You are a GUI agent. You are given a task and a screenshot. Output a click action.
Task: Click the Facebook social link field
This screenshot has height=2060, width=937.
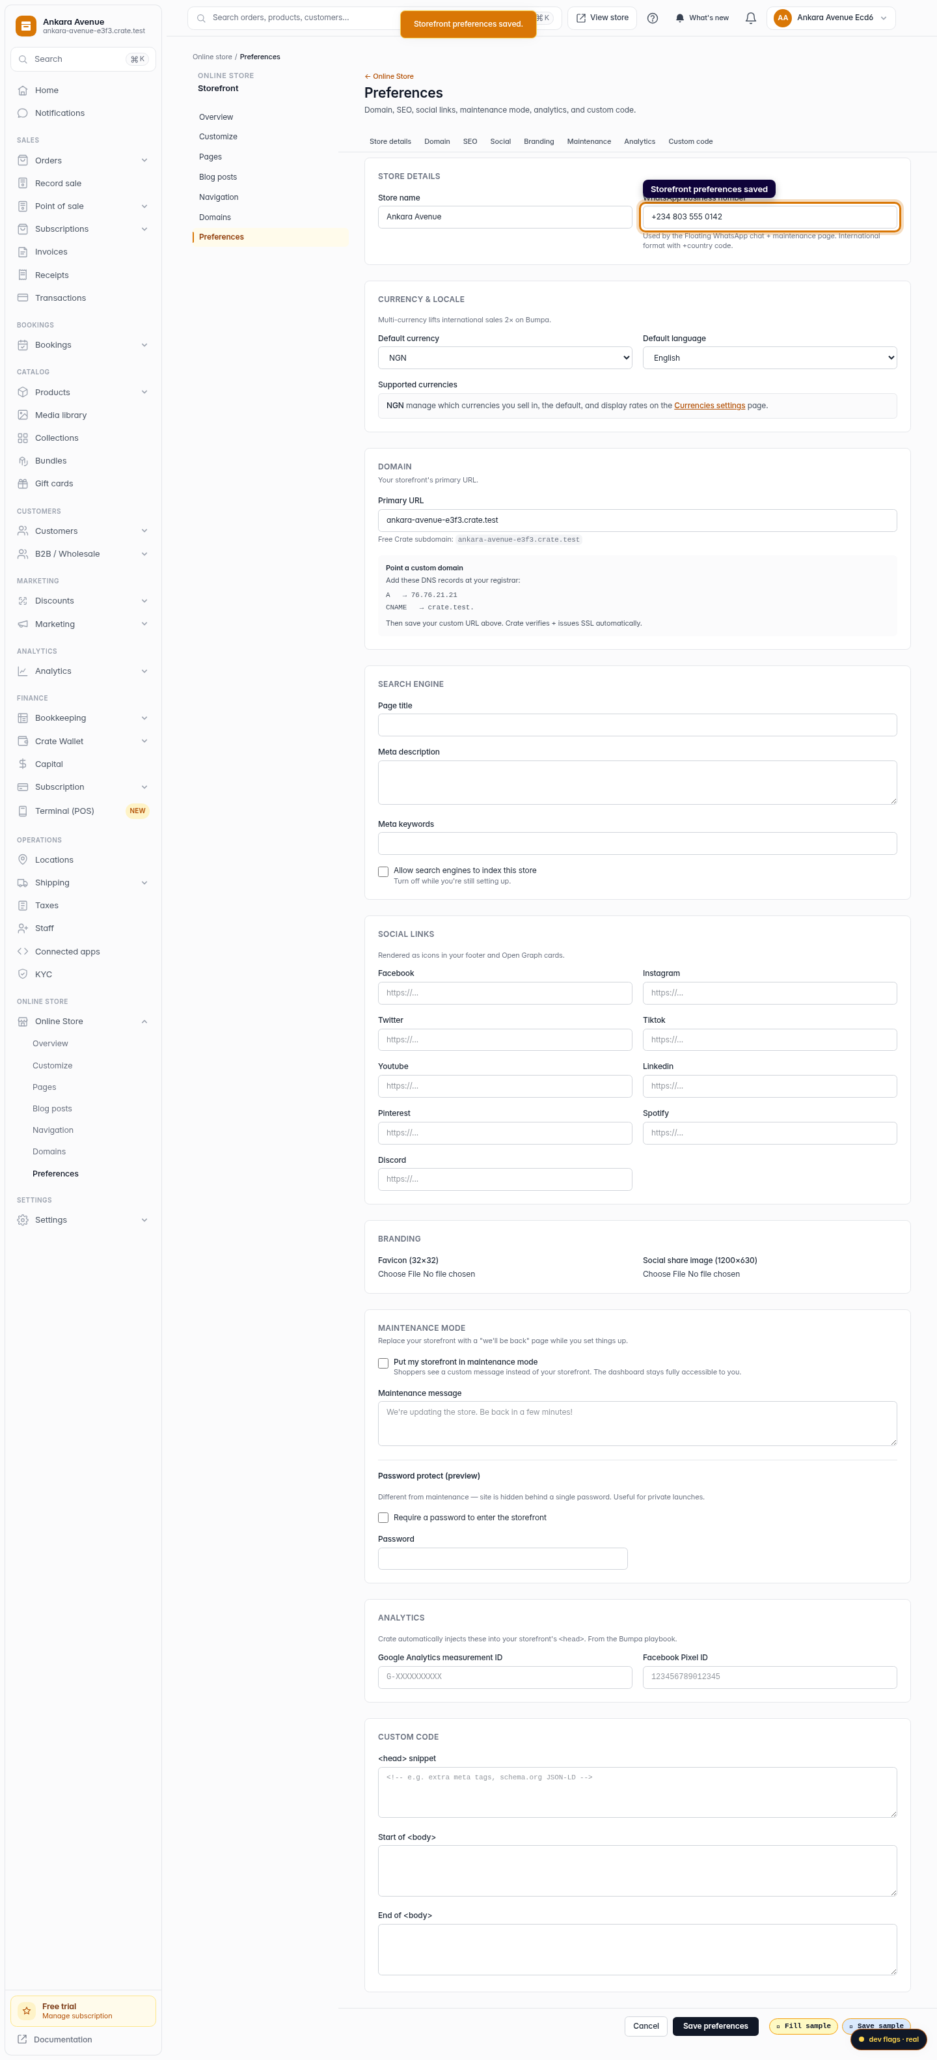click(506, 992)
